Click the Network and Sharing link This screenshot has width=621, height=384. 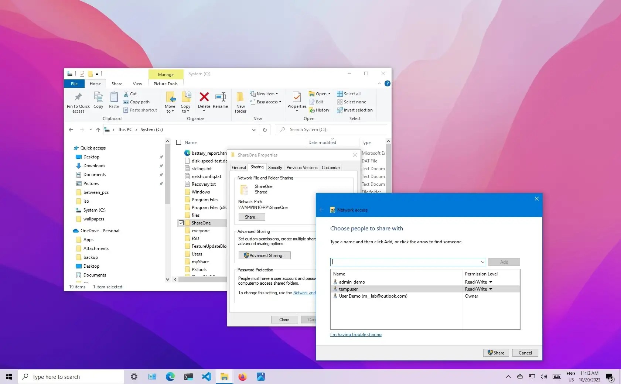tap(304, 293)
